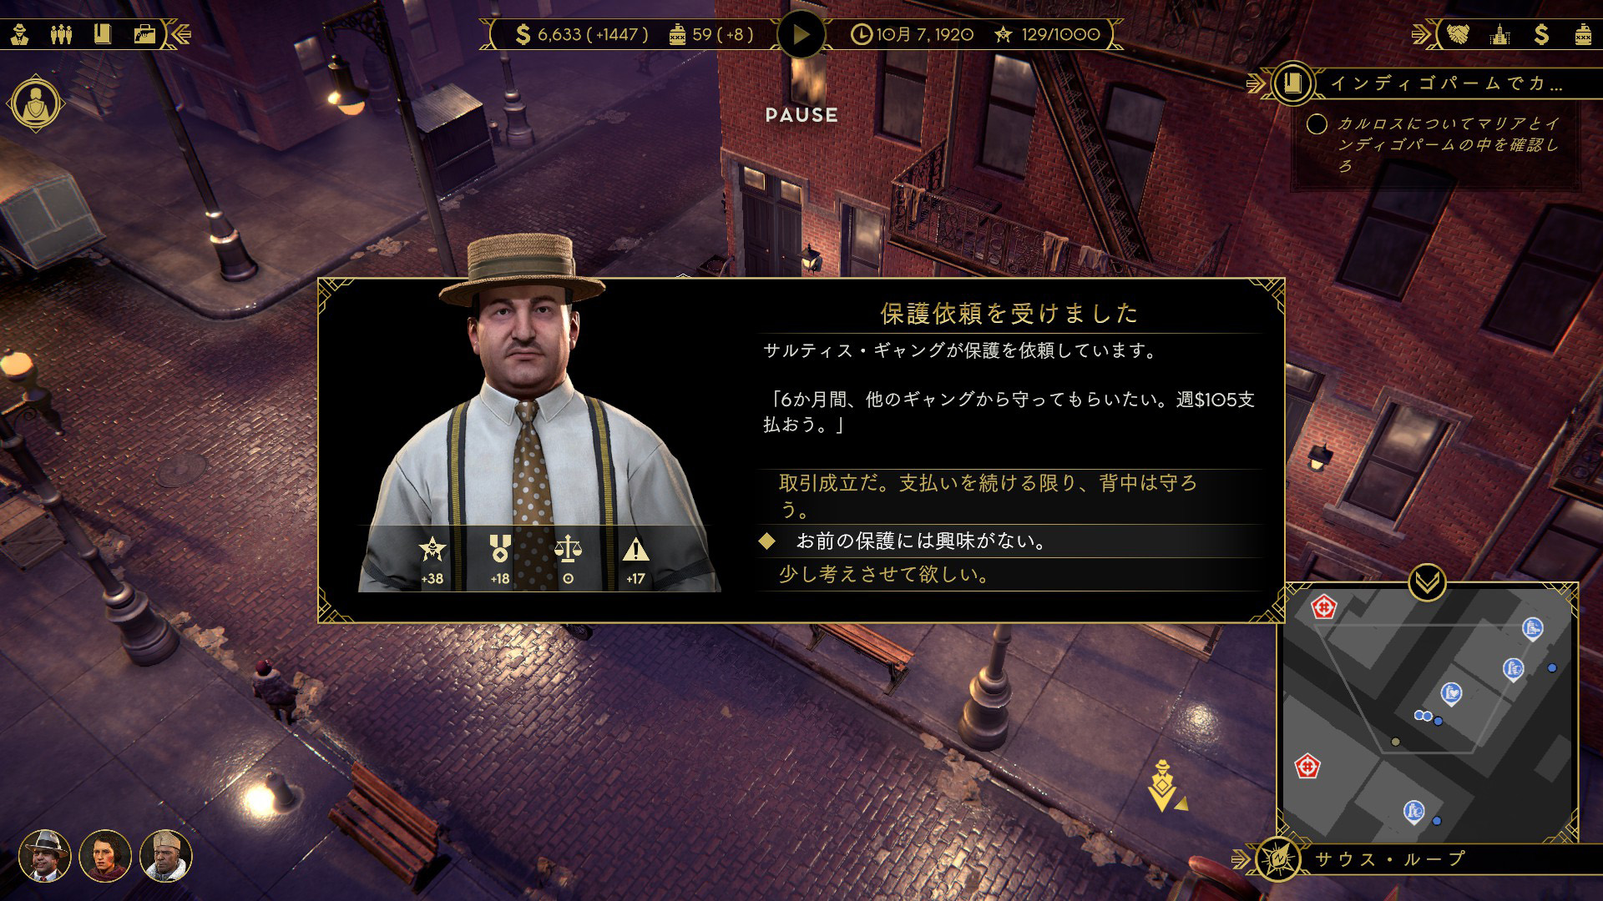1603x901 pixels.
Task: Toggle the カルロス quest objective circle
Action: click(1317, 124)
